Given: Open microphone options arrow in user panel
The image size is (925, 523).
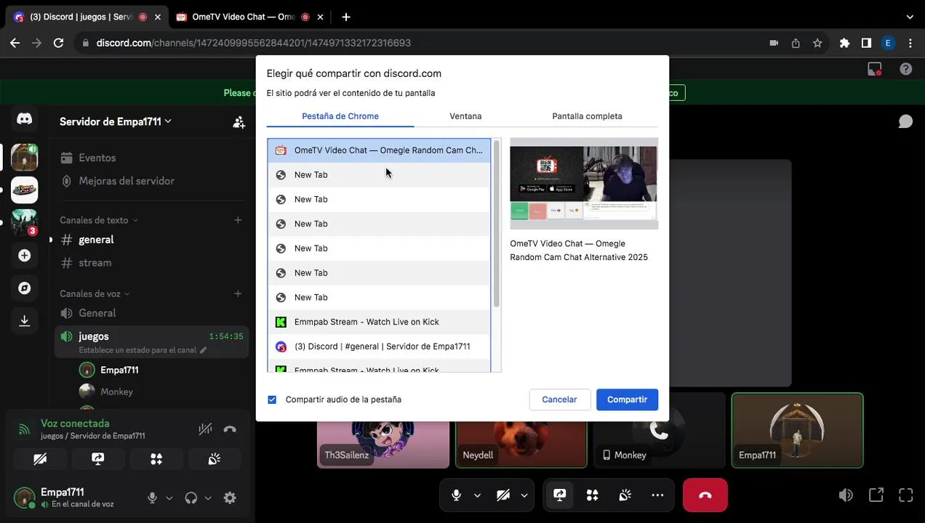Looking at the screenshot, I should (169, 498).
